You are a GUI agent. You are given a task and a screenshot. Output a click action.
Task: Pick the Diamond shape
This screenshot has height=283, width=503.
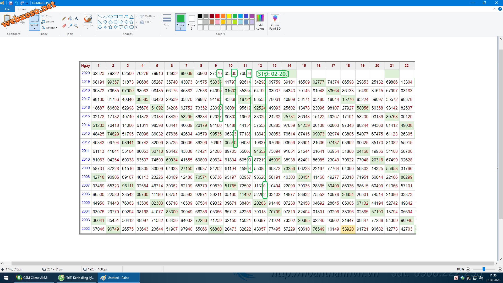(x=105, y=22)
